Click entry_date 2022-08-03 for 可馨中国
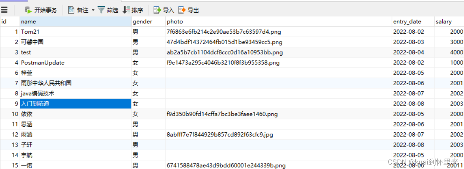 coord(413,42)
